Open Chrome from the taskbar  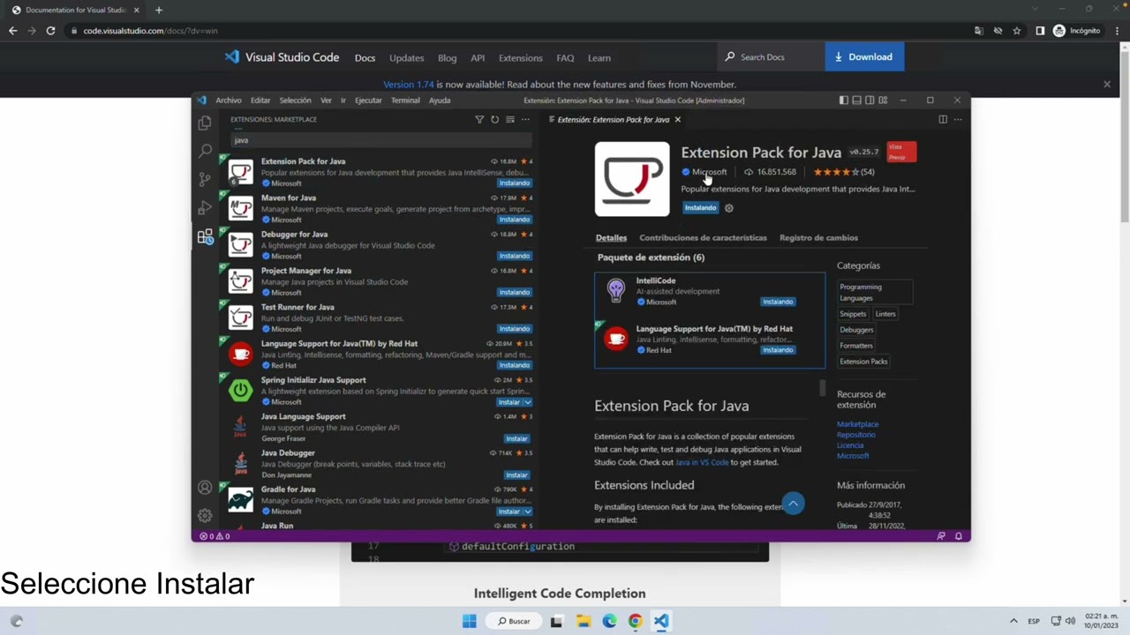coord(635,621)
